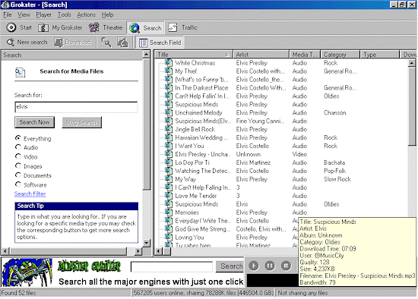This screenshot has height=299, width=418.
Task: Sort results by Media Type column header
Action: click(x=305, y=55)
